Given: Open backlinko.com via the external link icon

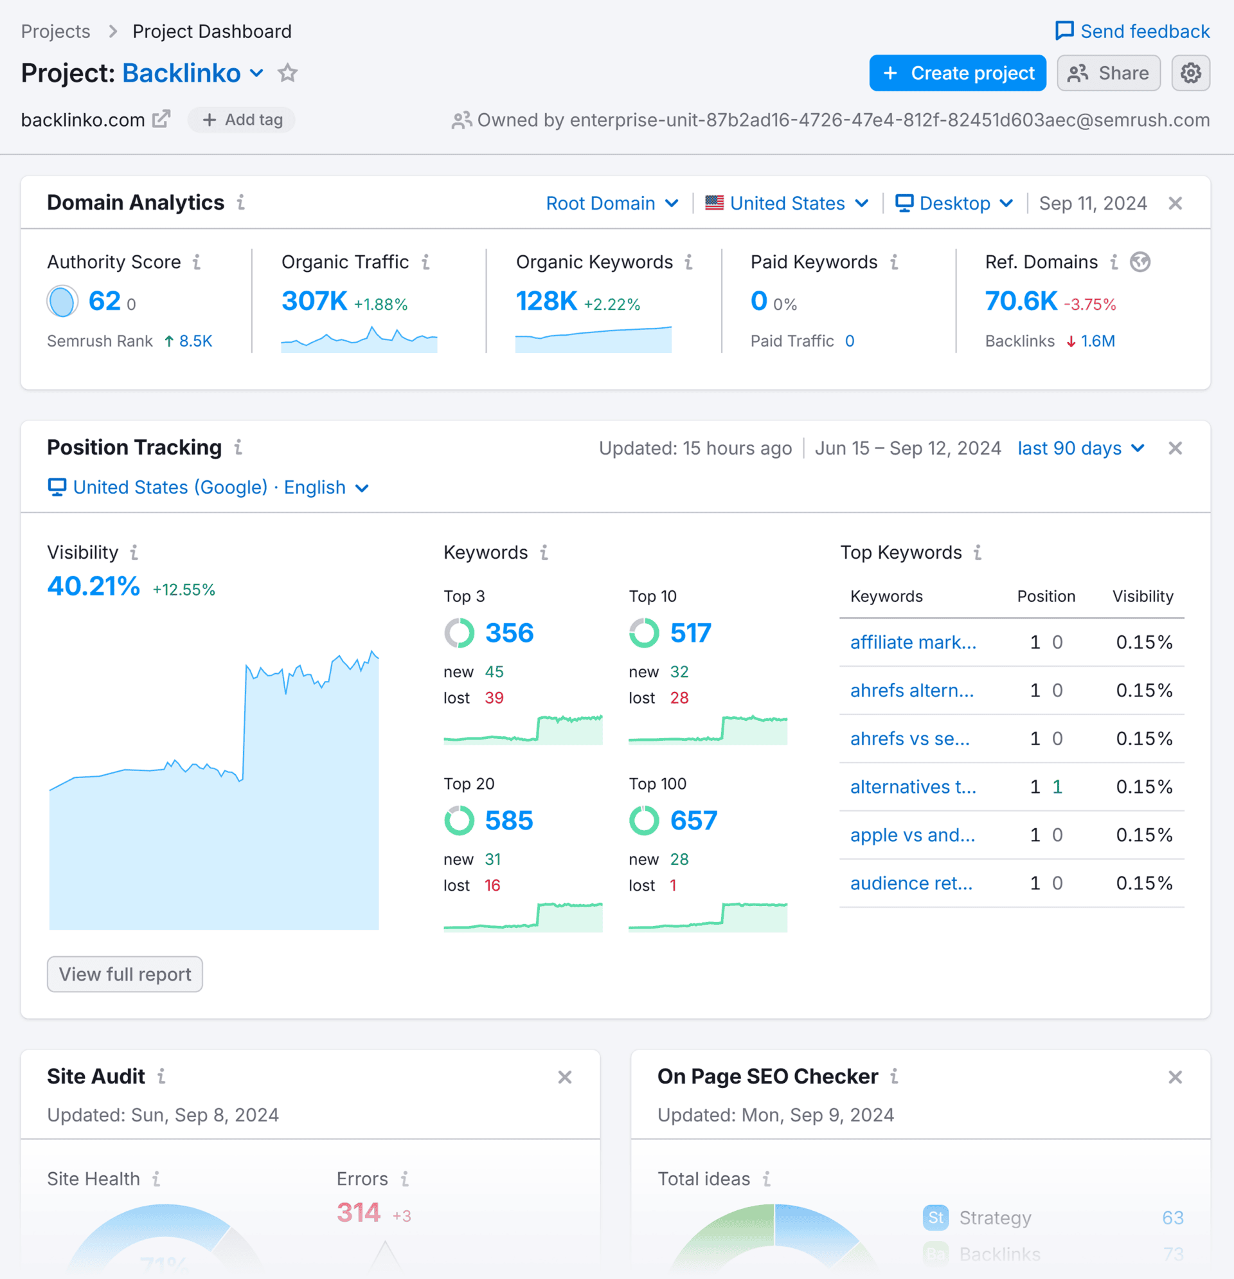Looking at the screenshot, I should coord(161,120).
